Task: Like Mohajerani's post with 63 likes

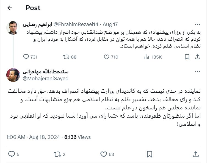Action: 103,154
